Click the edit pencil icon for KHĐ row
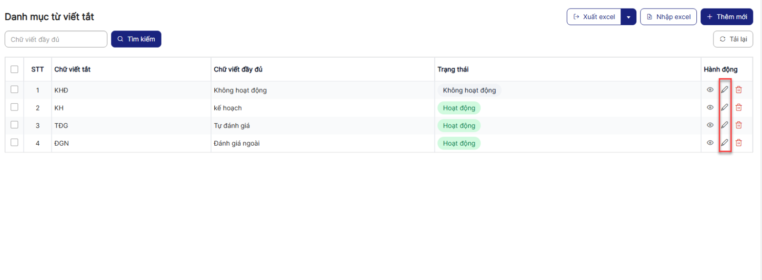This screenshot has height=280, width=762. tap(724, 90)
